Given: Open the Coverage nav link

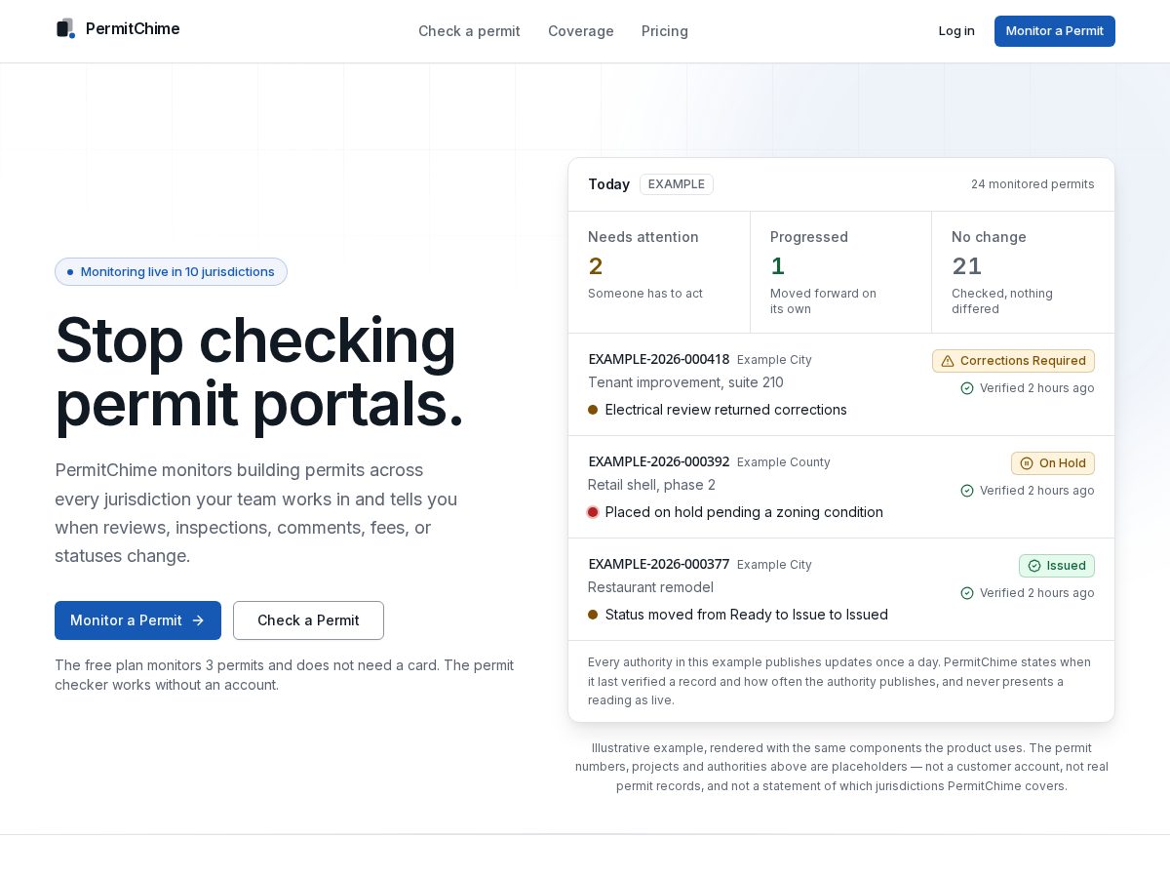Looking at the screenshot, I should pos(581,31).
